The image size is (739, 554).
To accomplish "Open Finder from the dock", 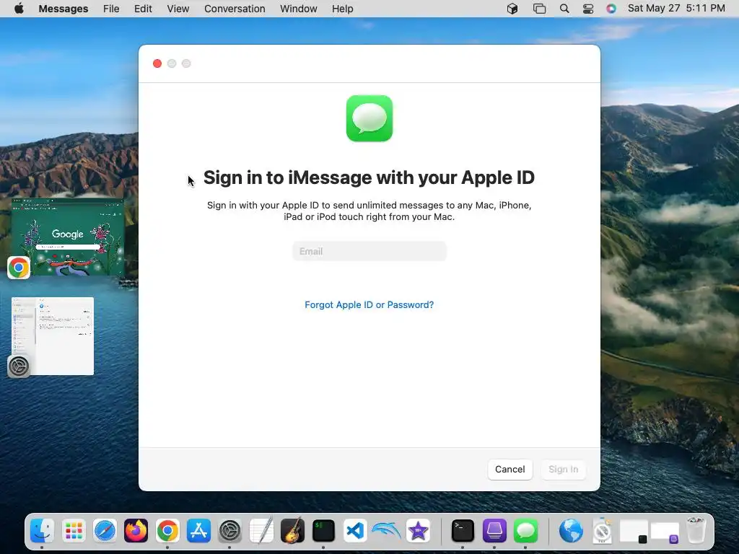I will [42, 531].
